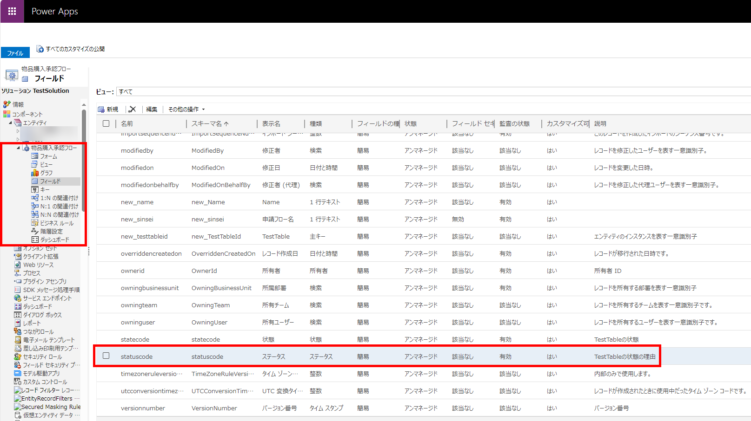Open the カスタム コントロール icon
This screenshot has width=751, height=421.
coord(18,382)
